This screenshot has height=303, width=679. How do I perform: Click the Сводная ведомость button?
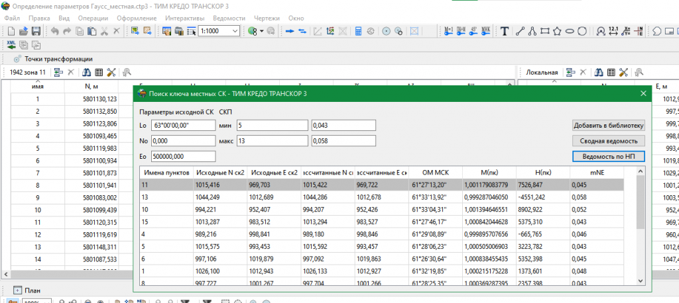click(608, 140)
